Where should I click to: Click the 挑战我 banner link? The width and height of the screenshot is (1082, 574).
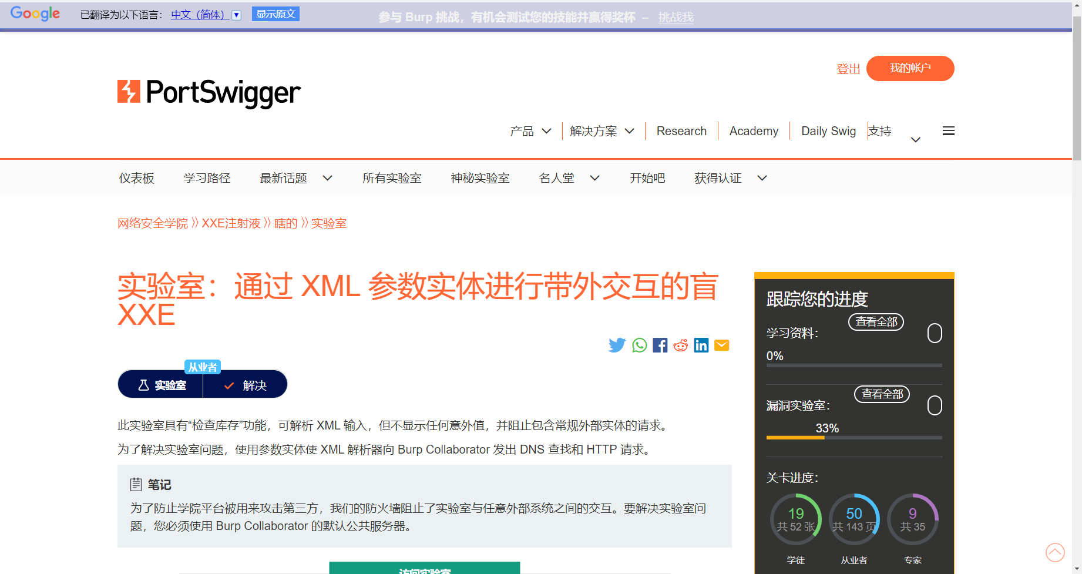pyautogui.click(x=676, y=18)
